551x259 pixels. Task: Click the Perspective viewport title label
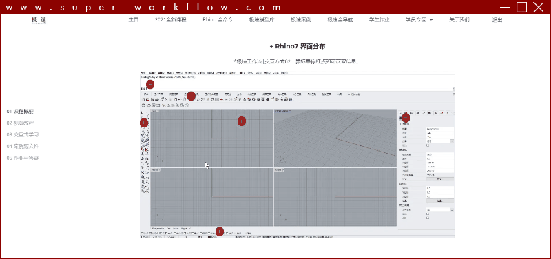pyautogui.click(x=283, y=111)
